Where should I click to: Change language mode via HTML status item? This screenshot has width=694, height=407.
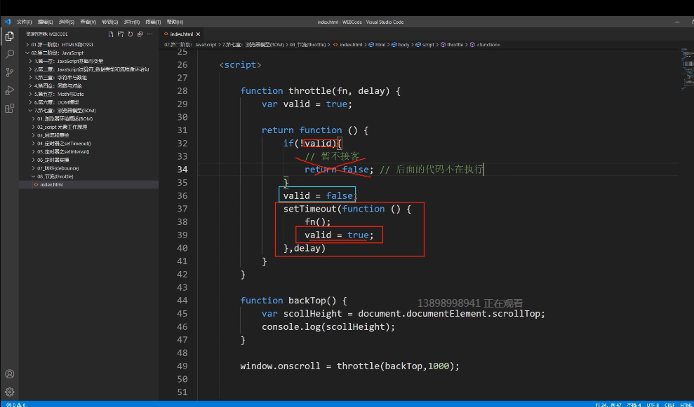click(x=686, y=404)
